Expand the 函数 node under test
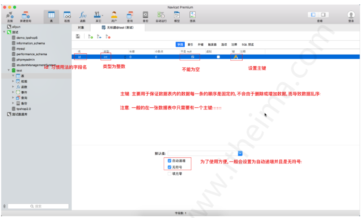Viewport: 363px width, 218px height. coord(13,86)
